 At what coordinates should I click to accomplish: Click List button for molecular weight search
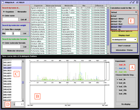pos(25,33)
